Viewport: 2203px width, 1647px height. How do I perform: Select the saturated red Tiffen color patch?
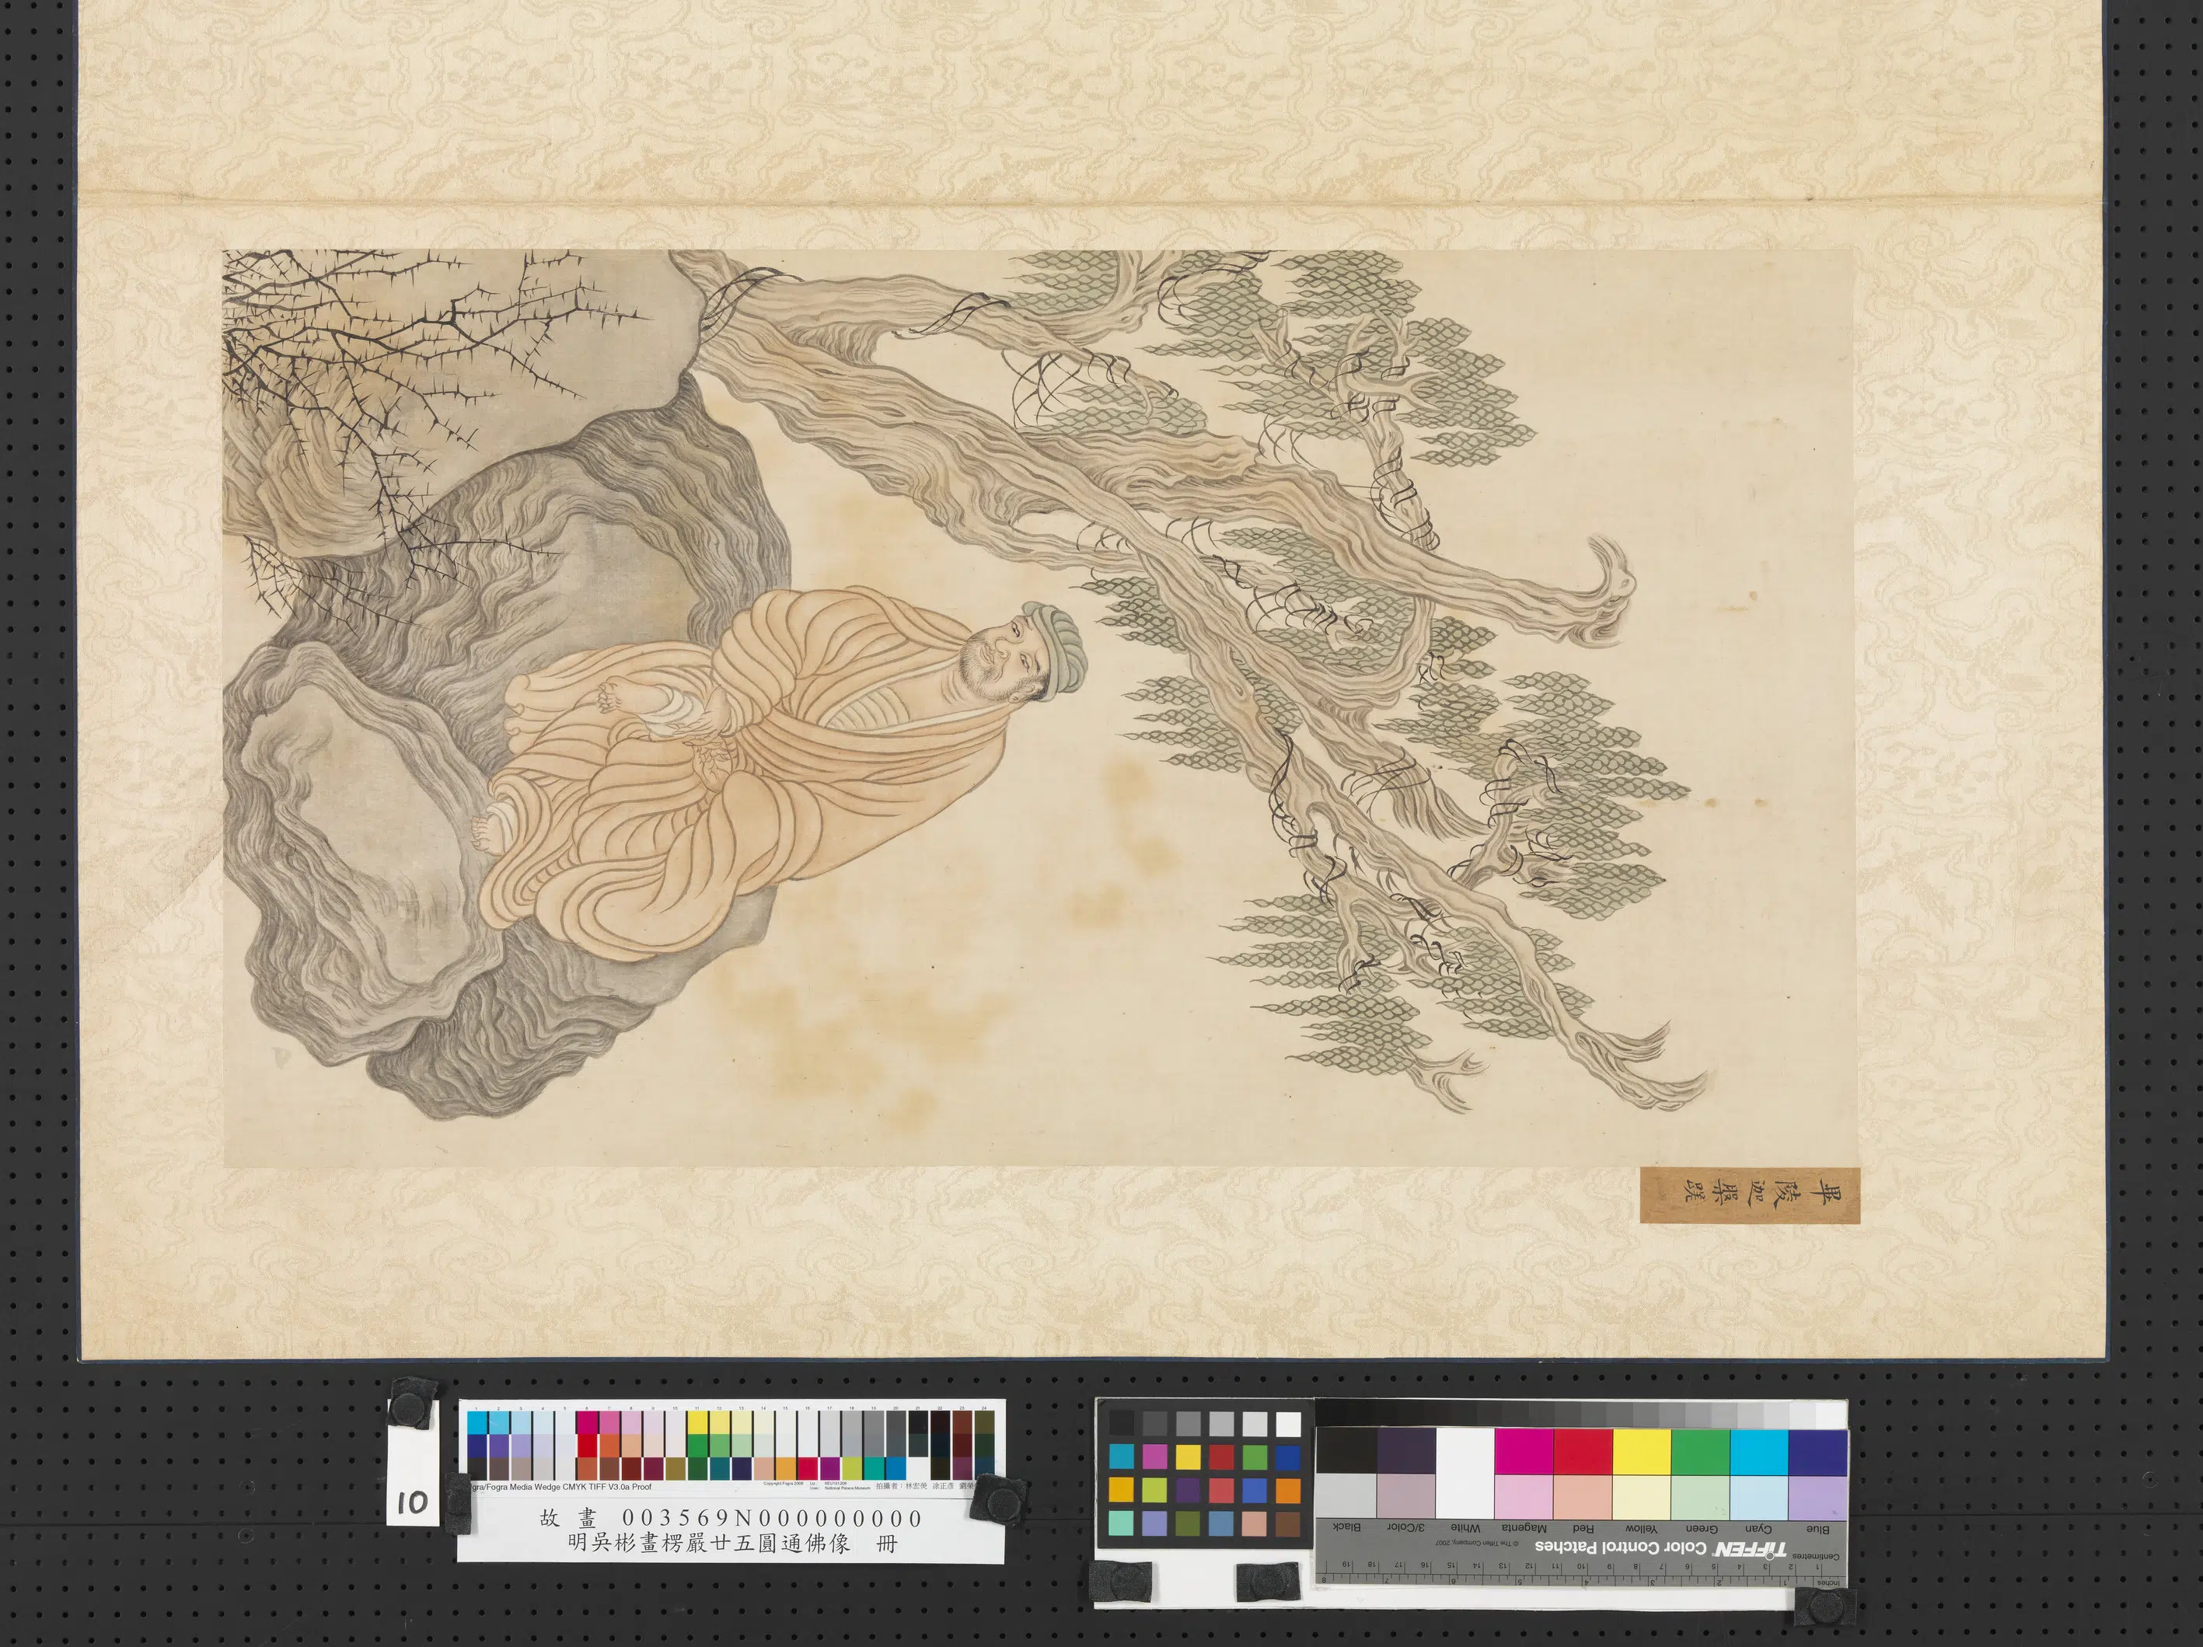pyautogui.click(x=1583, y=1451)
